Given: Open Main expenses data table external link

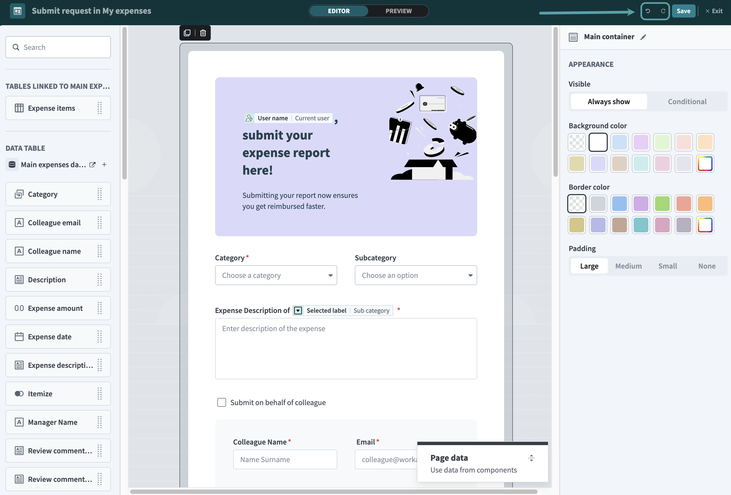Looking at the screenshot, I should [x=92, y=164].
